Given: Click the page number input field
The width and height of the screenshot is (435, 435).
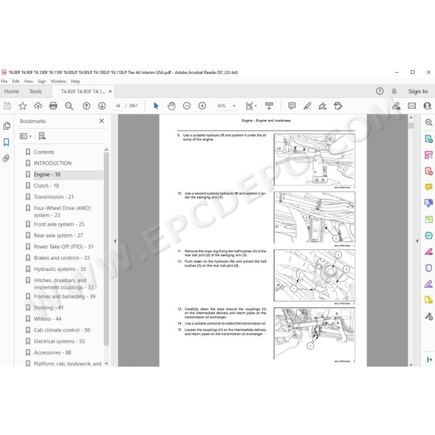Looking at the screenshot, I should click(x=118, y=106).
